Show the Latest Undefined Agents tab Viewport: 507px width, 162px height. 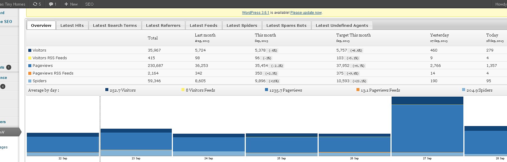342,25
